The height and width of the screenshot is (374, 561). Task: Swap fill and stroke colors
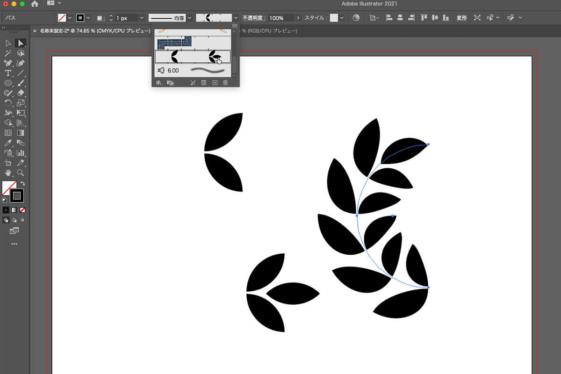click(22, 183)
